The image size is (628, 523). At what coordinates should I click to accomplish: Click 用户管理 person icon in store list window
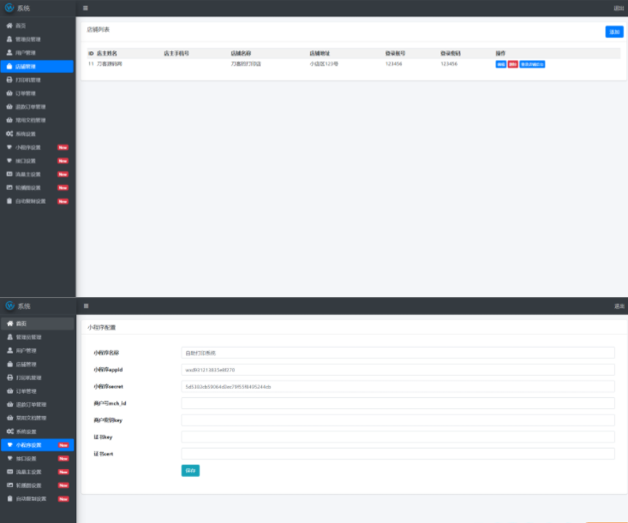pos(9,52)
